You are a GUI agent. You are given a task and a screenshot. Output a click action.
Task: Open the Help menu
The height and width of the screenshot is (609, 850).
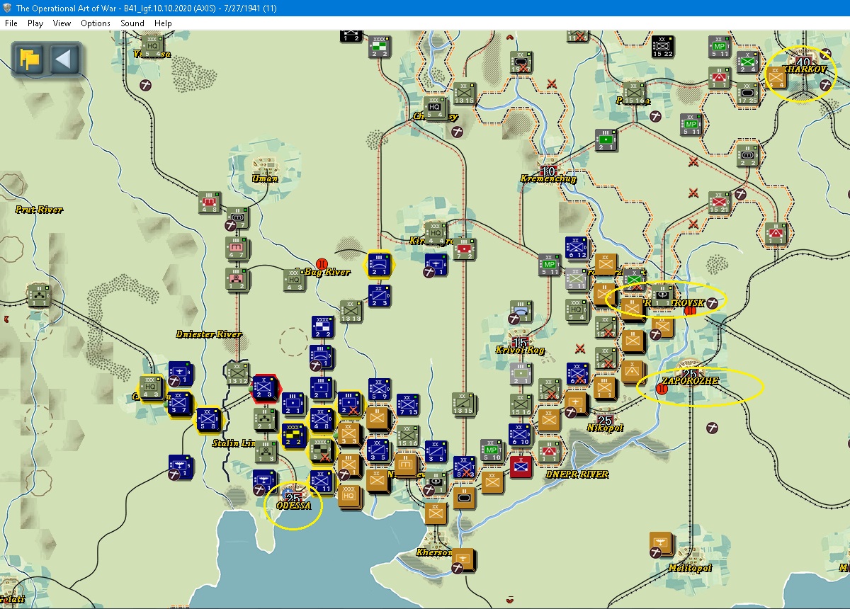pos(164,23)
